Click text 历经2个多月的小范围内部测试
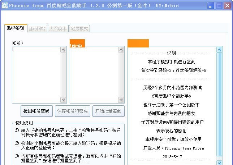Image resolution: width=233 pixels, height=165 pixels. 172,87
